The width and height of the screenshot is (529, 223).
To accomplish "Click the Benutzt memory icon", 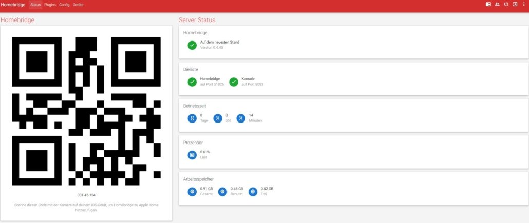I will pos(223,192).
